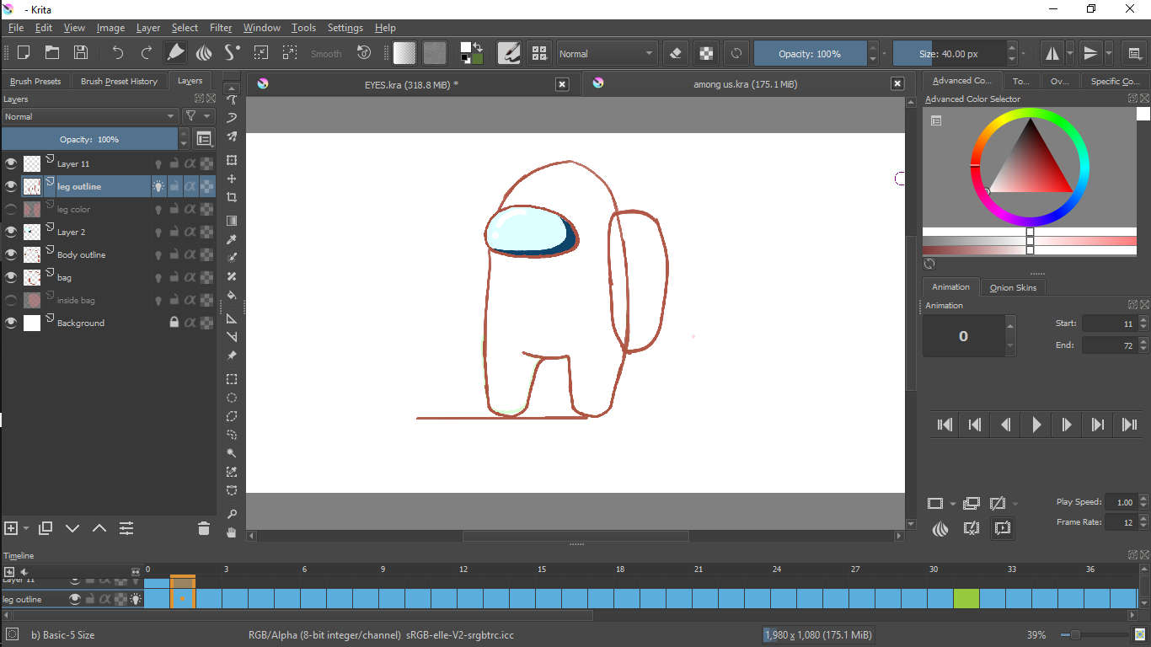
Task: Click the green frame on timeline
Action: coord(966,598)
